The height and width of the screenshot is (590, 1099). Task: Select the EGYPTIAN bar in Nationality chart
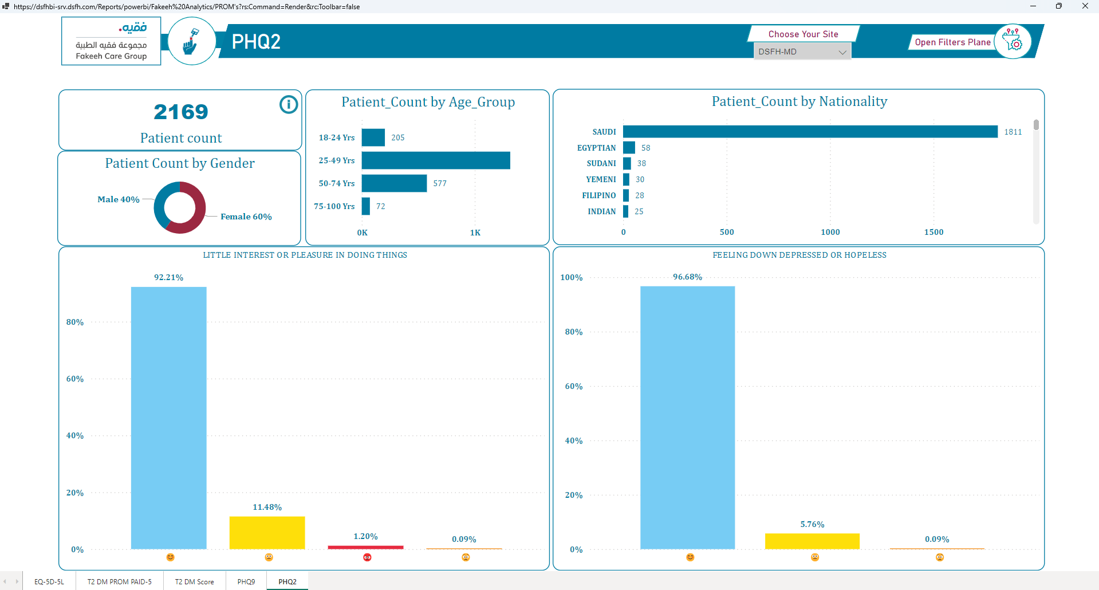[629, 148]
